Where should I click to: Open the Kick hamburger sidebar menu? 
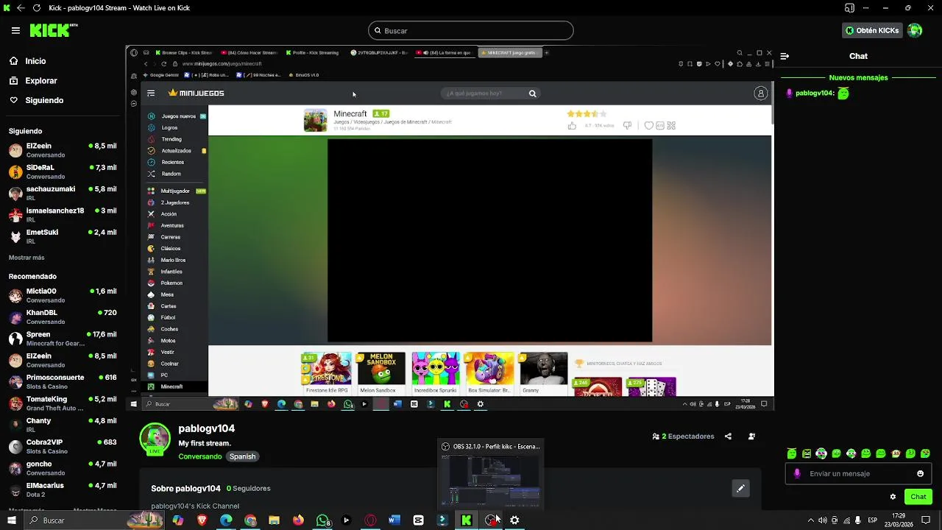tap(15, 30)
